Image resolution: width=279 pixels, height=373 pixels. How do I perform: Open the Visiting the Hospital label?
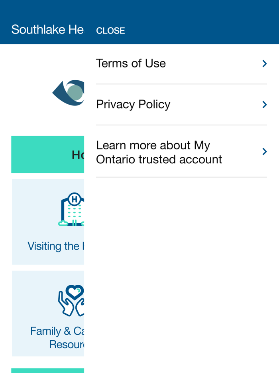pos(56,246)
